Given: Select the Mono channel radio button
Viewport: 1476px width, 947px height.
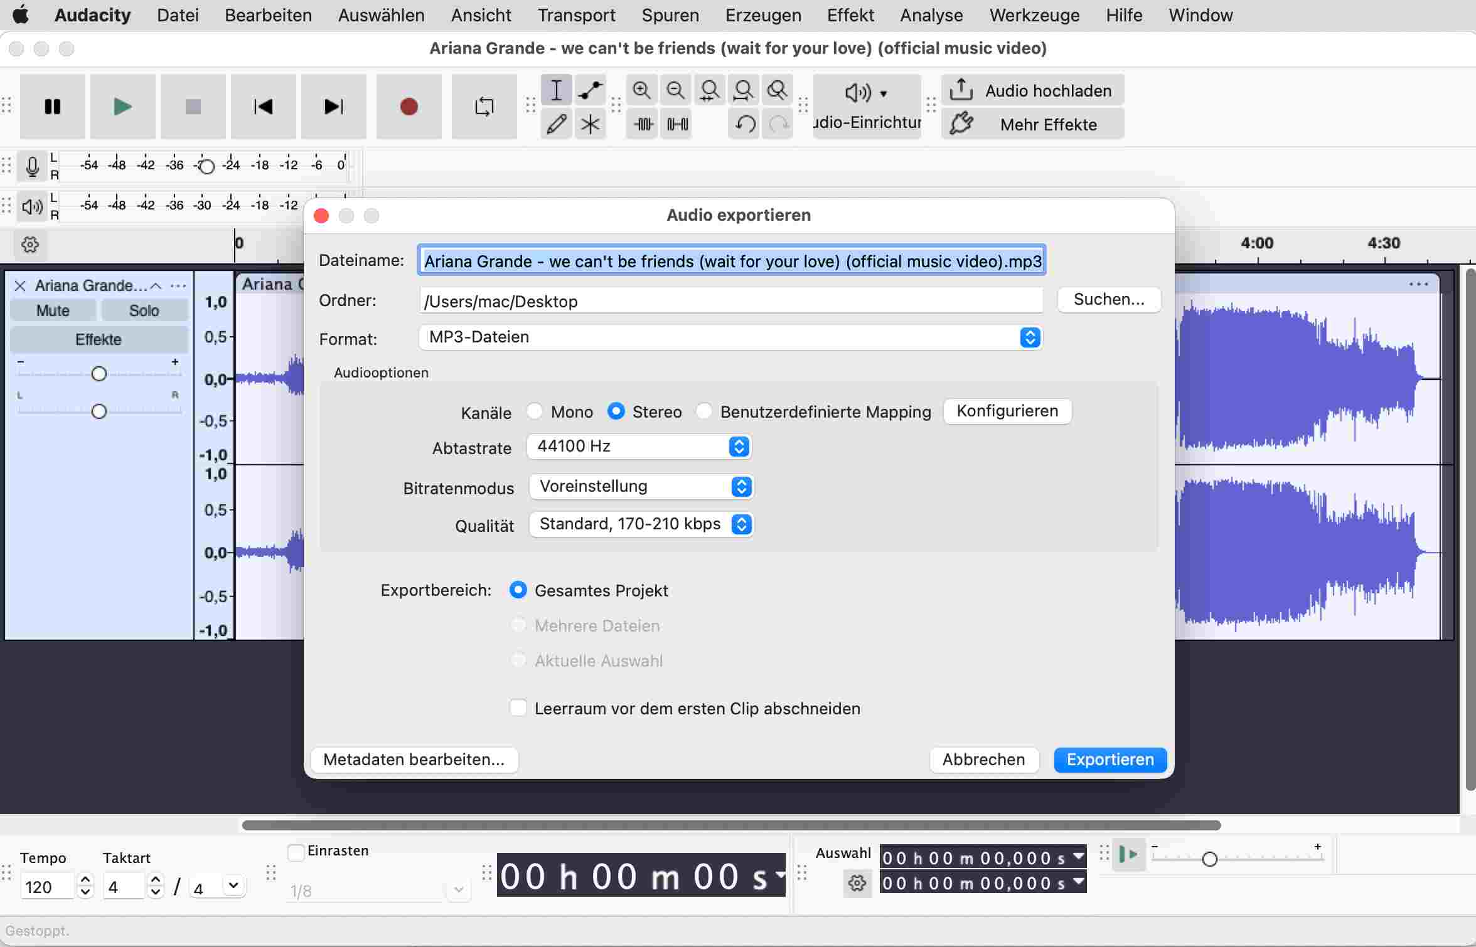Looking at the screenshot, I should tap(535, 411).
